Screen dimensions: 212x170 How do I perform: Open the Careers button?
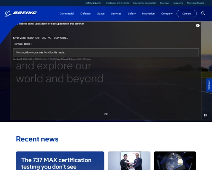click(187, 13)
